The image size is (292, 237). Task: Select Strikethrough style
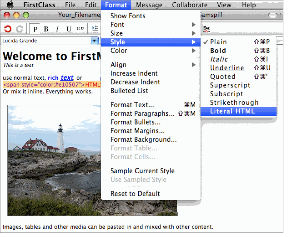click(238, 103)
